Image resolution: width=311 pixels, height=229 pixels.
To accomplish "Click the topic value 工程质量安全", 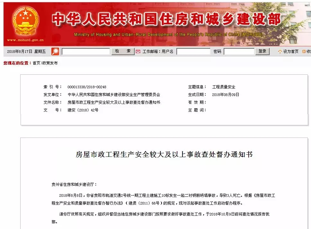I will pos(224,87).
